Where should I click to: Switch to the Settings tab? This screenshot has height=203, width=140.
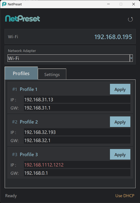(x=52, y=74)
